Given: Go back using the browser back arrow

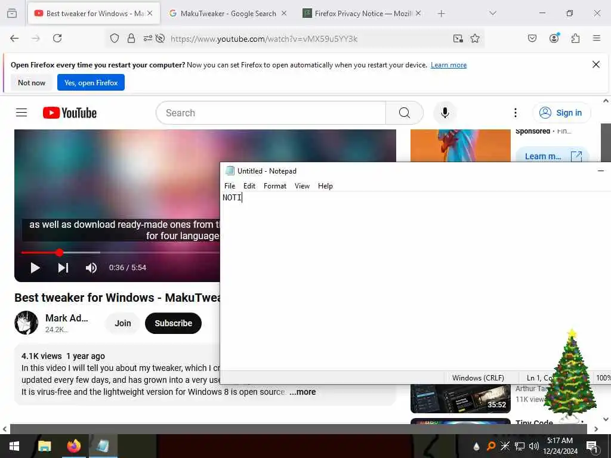Looking at the screenshot, I should pyautogui.click(x=14, y=38).
